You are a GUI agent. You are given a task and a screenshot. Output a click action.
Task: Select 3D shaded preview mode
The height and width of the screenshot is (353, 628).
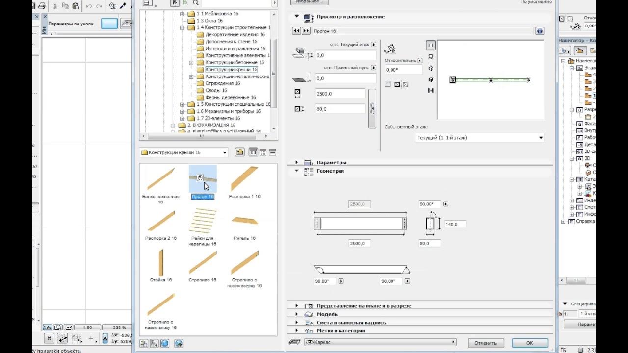(431, 79)
